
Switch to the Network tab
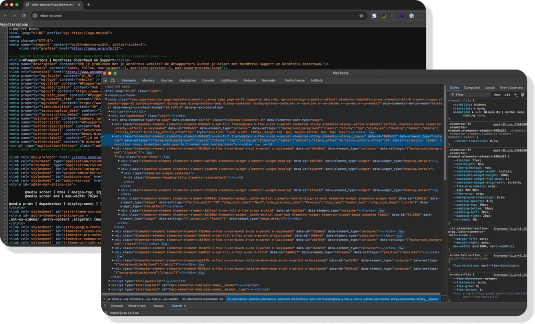[250, 80]
